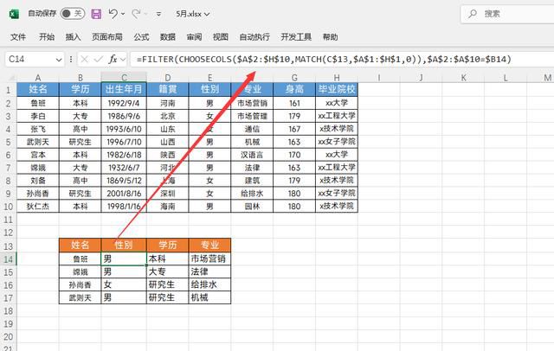
Task: Click the search magnifier icon
Action: click(473, 14)
